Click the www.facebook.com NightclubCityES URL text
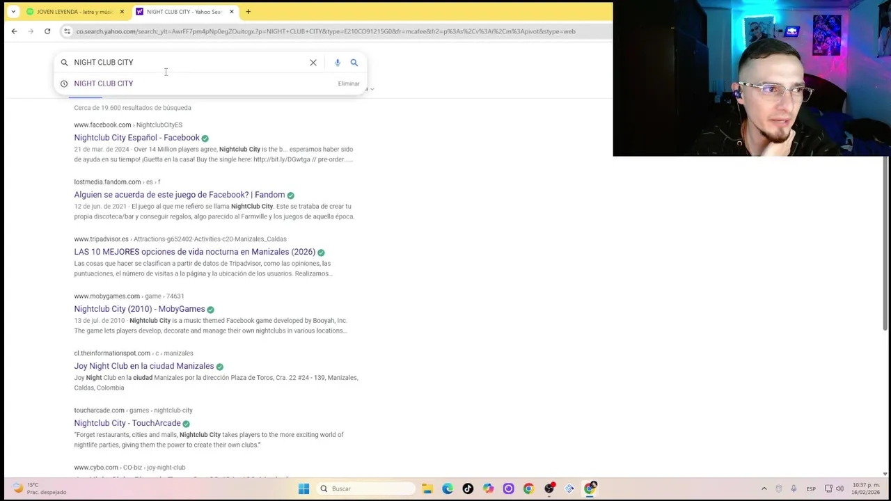 [128, 125]
